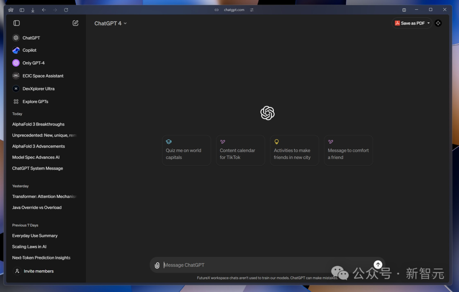Toggle split view icon in title bar
Screen dimensions: 459x292
[404, 10]
